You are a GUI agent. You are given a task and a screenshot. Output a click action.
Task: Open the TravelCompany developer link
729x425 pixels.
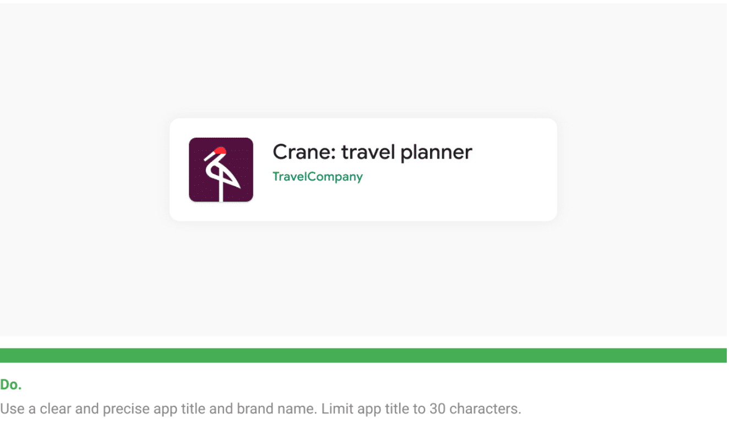318,177
